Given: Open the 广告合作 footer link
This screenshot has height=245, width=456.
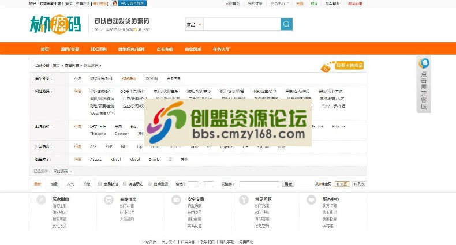Looking at the screenshot, I should (x=188, y=242).
